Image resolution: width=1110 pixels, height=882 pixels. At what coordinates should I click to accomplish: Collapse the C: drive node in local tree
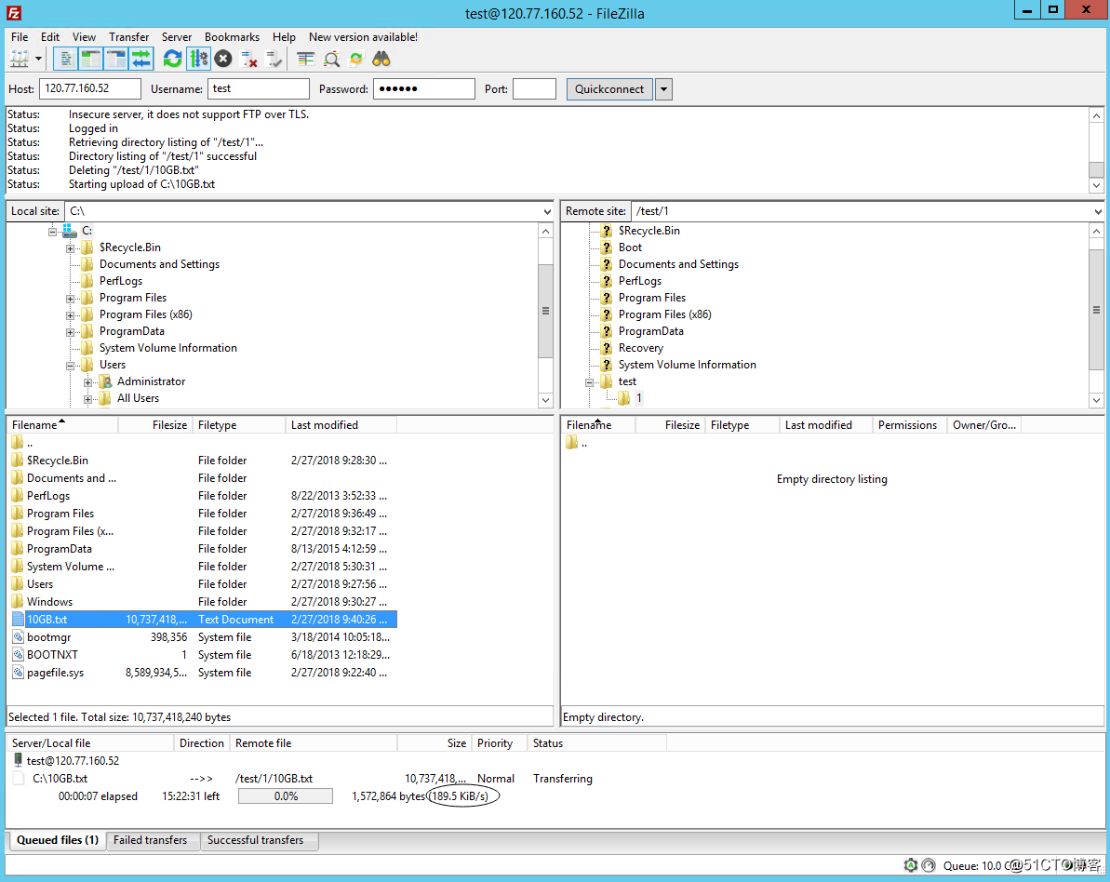pos(52,232)
